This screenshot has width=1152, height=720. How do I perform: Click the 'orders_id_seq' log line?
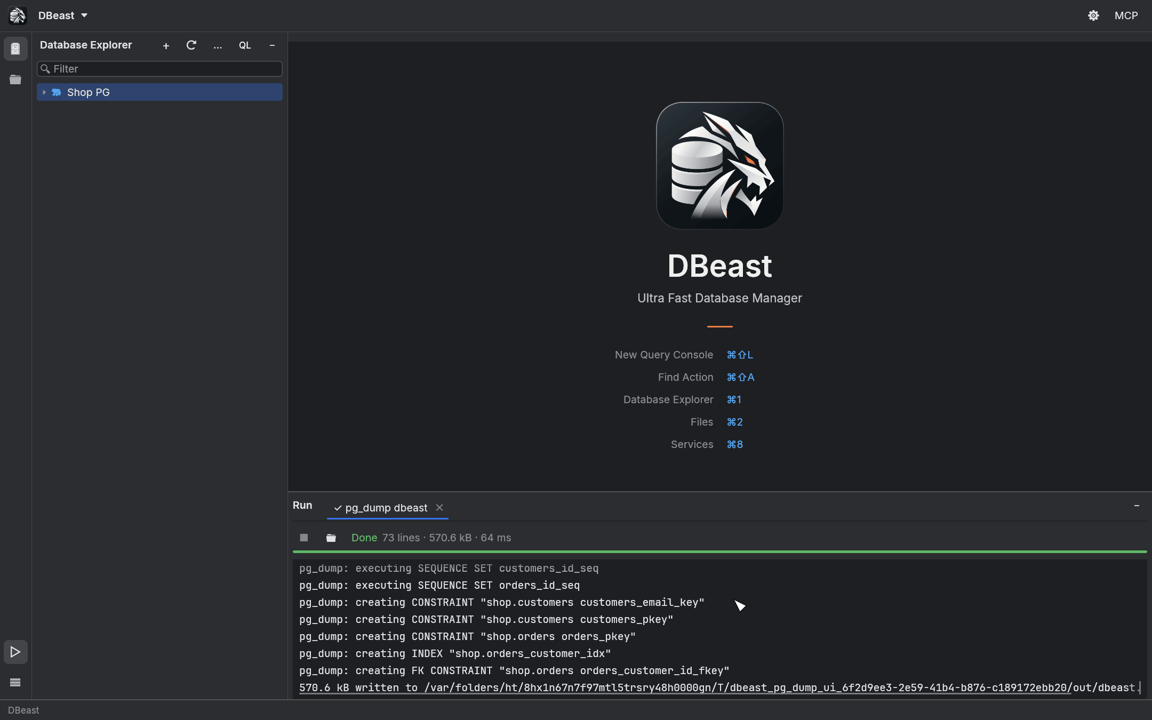coord(439,585)
